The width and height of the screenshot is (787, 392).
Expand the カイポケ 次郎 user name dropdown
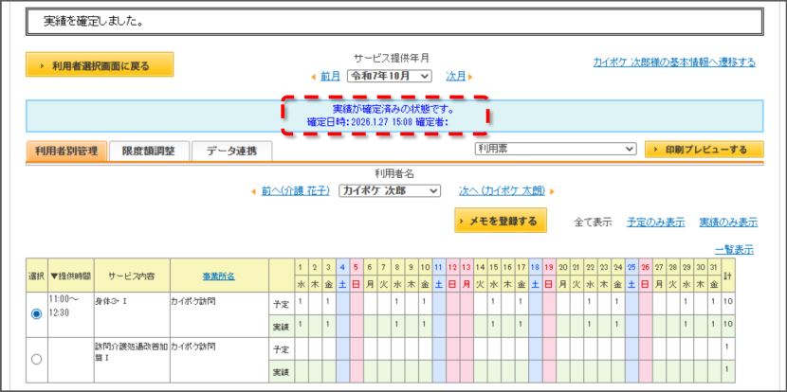(390, 191)
